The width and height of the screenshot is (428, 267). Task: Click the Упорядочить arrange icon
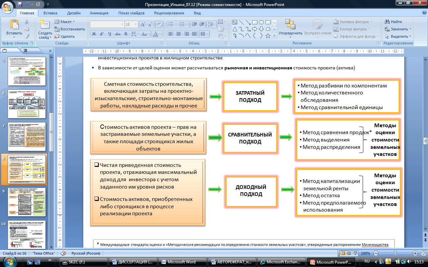point(290,24)
